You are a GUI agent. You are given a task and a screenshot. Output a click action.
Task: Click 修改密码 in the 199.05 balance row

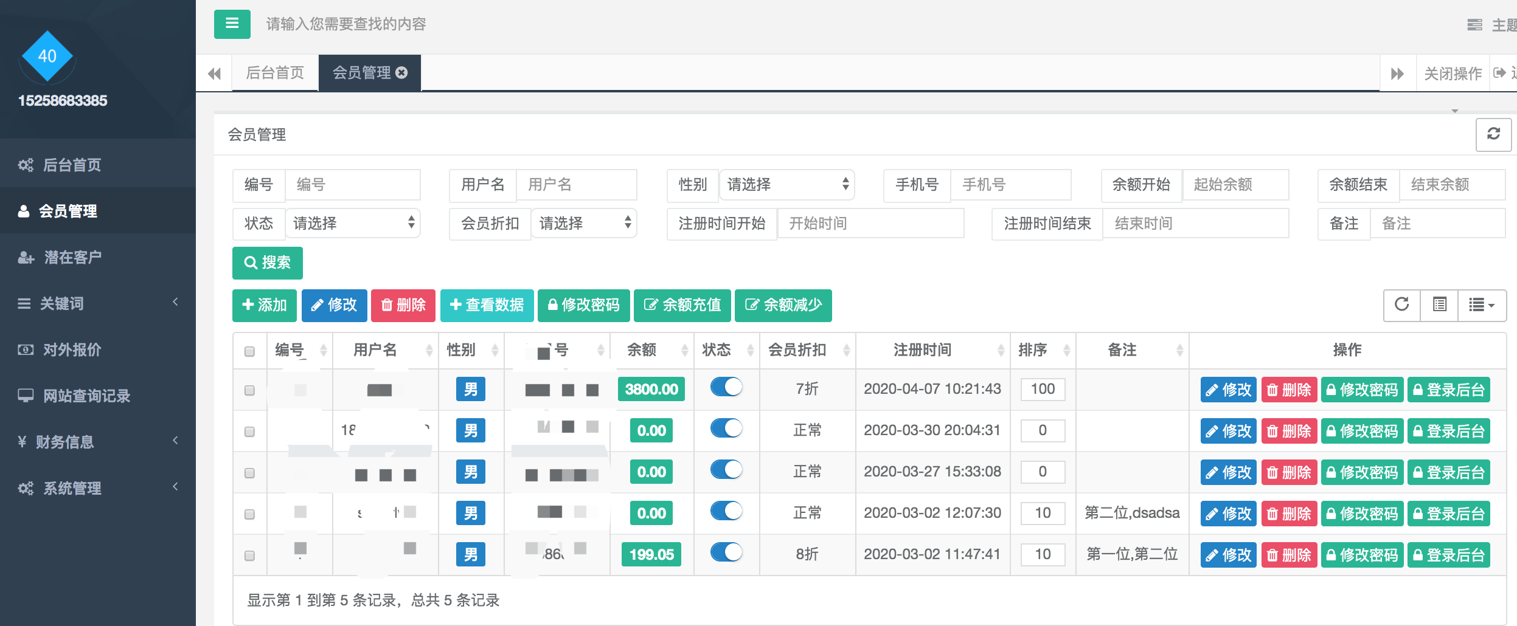pos(1362,555)
